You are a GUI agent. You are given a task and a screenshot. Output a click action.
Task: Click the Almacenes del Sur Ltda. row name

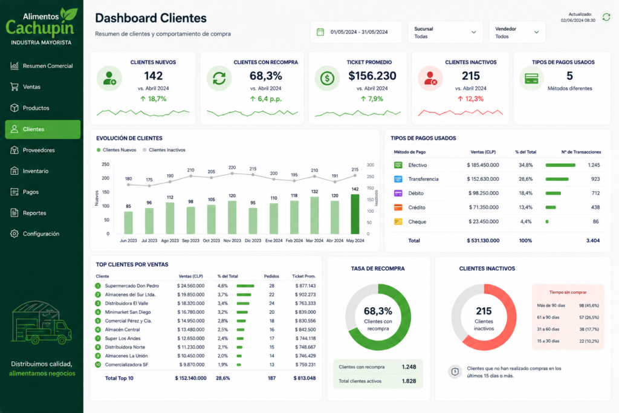(131, 294)
